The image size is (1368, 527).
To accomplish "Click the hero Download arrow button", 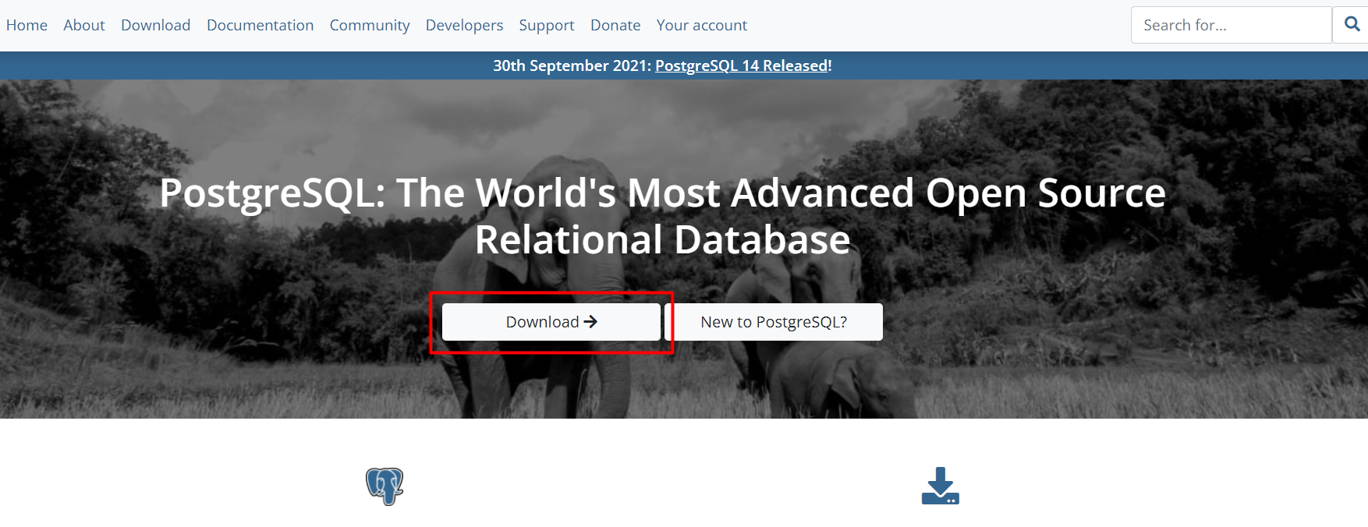I will (x=551, y=322).
